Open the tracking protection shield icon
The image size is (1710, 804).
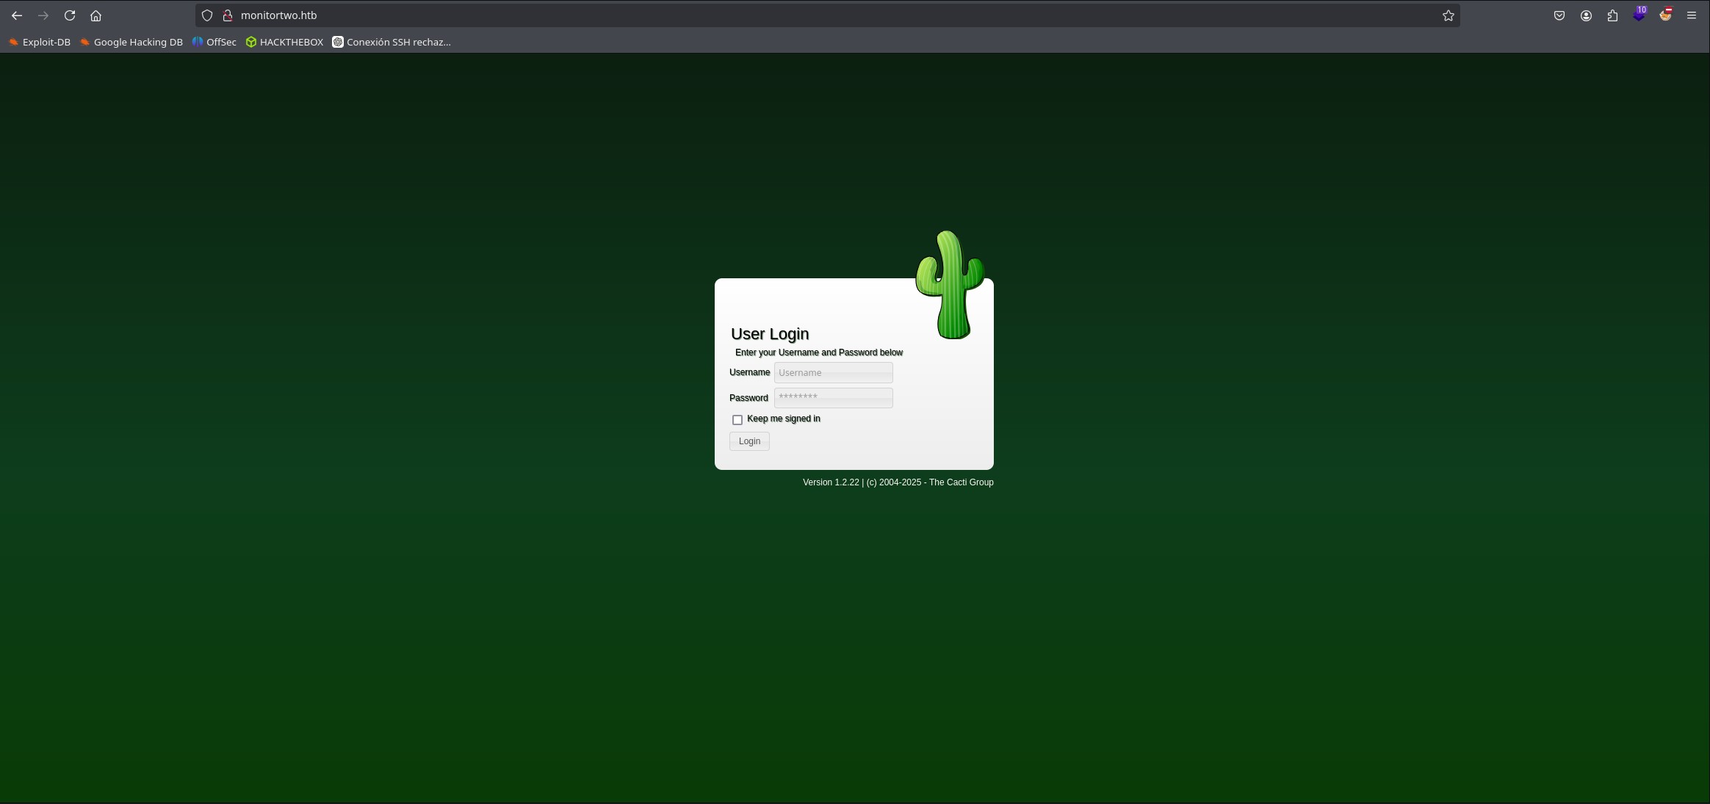click(x=207, y=15)
